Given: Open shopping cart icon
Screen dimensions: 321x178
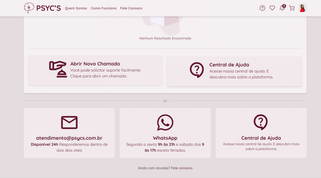Looking at the screenshot, I should (x=292, y=8).
